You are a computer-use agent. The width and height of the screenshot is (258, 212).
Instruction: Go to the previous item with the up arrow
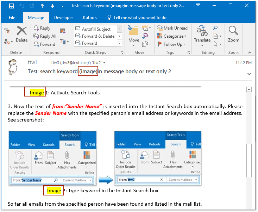[x=42, y=6]
